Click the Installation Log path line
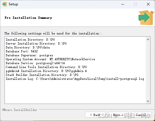 coord(75,79)
